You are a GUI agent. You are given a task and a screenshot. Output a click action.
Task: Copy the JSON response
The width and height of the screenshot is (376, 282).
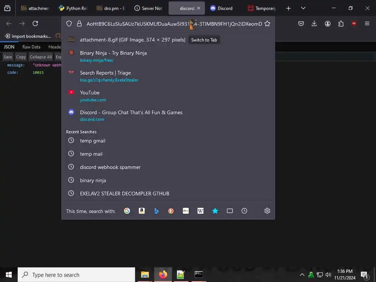(21, 57)
